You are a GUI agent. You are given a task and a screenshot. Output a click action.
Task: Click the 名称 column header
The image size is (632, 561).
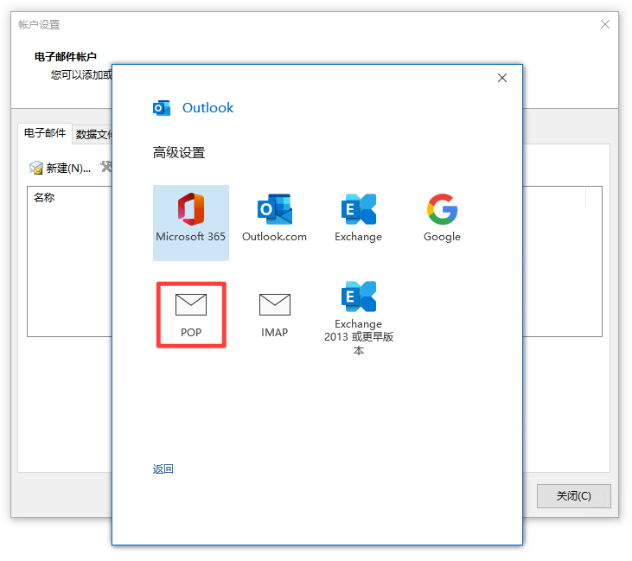click(x=44, y=197)
